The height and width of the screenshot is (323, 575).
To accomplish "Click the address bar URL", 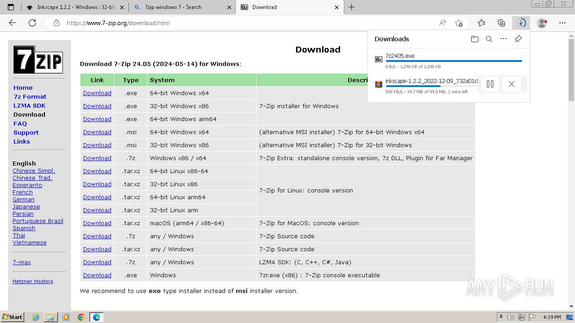I will (x=118, y=23).
